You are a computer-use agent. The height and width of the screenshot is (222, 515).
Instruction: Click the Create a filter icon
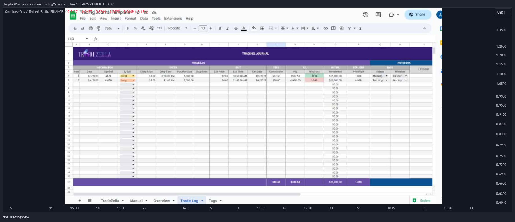(x=349, y=28)
